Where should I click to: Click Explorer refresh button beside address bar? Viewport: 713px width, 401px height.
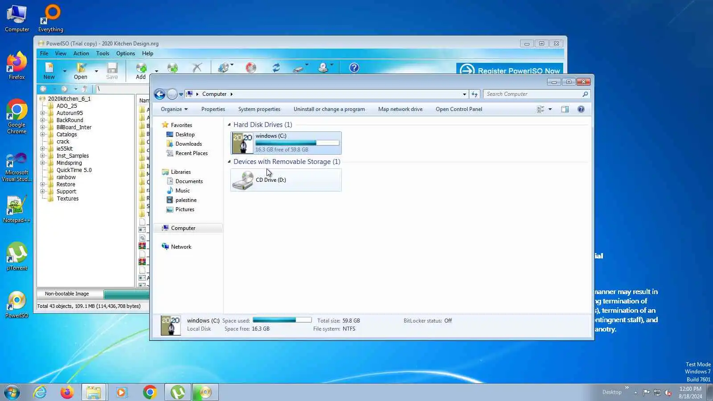pos(475,94)
